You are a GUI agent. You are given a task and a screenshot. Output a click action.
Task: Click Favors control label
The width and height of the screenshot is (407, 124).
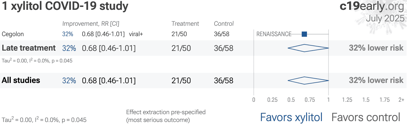coord(366,117)
